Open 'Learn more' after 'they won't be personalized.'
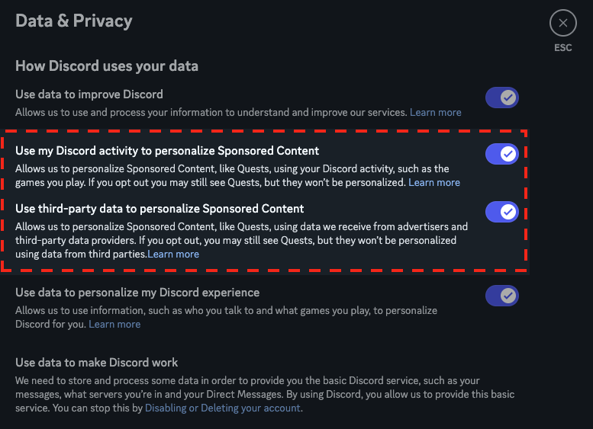 (x=434, y=183)
